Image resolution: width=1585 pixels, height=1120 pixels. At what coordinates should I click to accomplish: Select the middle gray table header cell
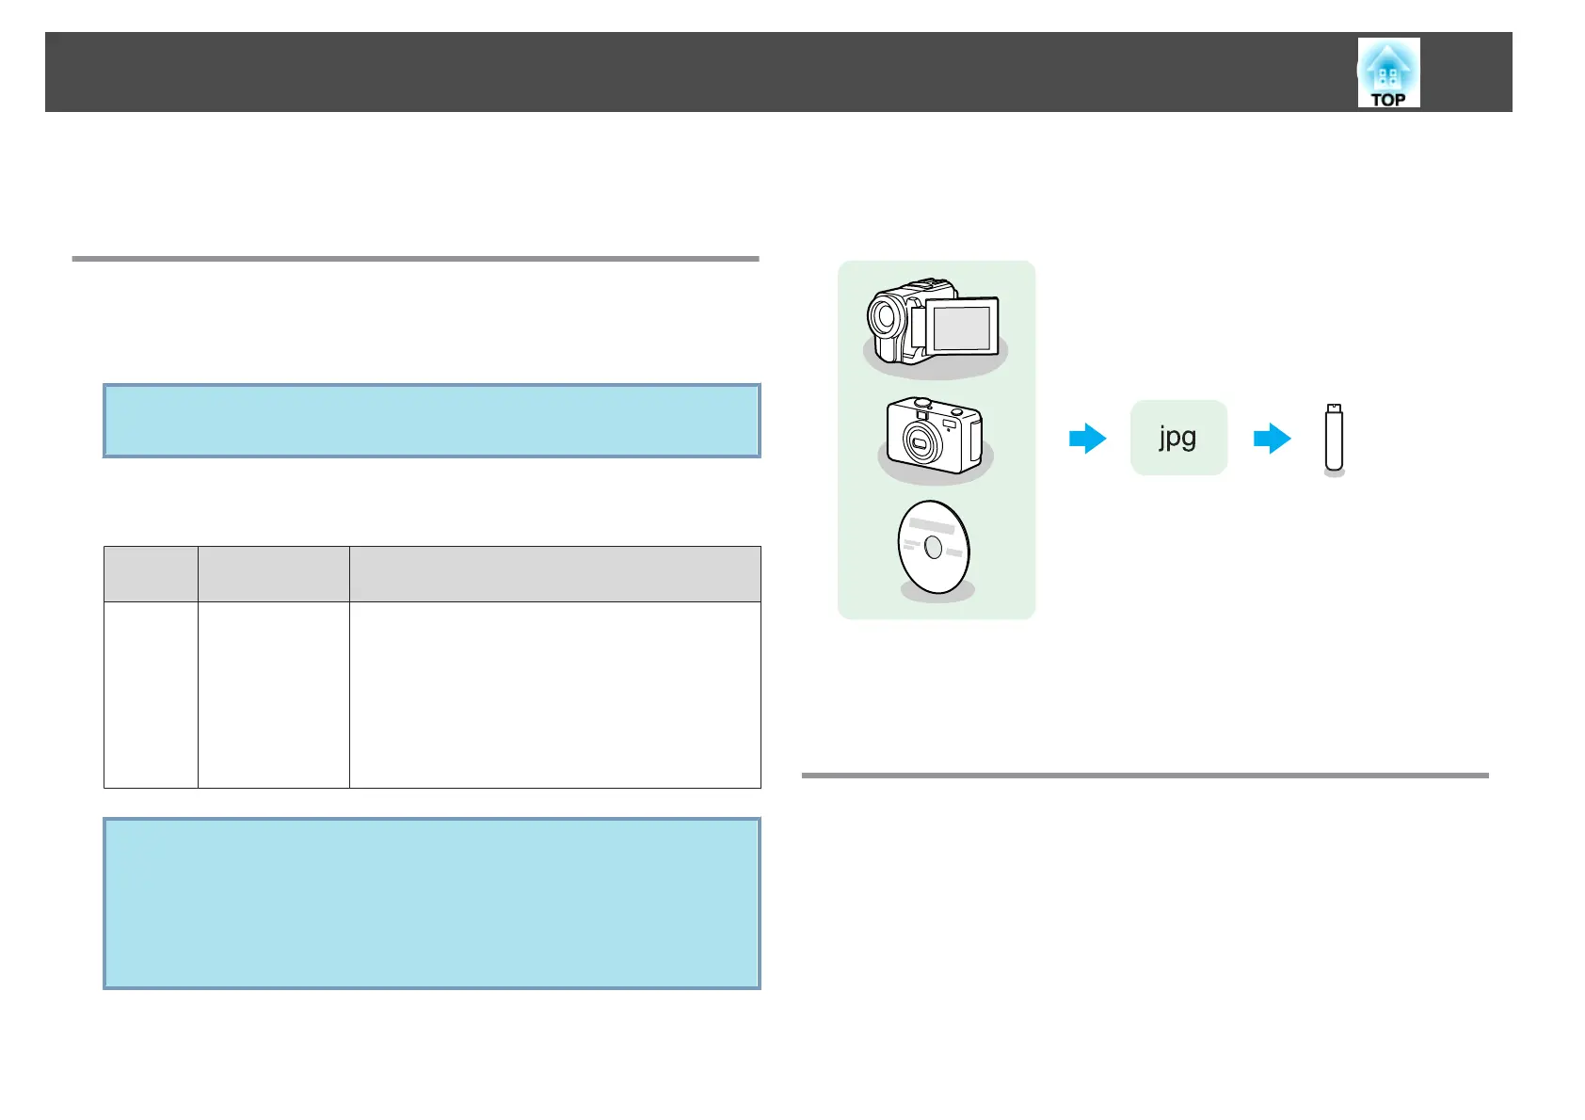tap(274, 574)
